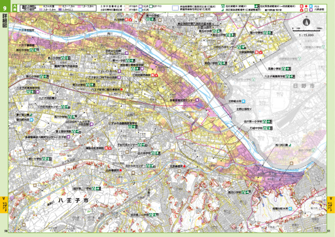Click the pink 1.0〜3.0m legend swatch
The width and height of the screenshot is (335, 237).
(x=79, y=7)
